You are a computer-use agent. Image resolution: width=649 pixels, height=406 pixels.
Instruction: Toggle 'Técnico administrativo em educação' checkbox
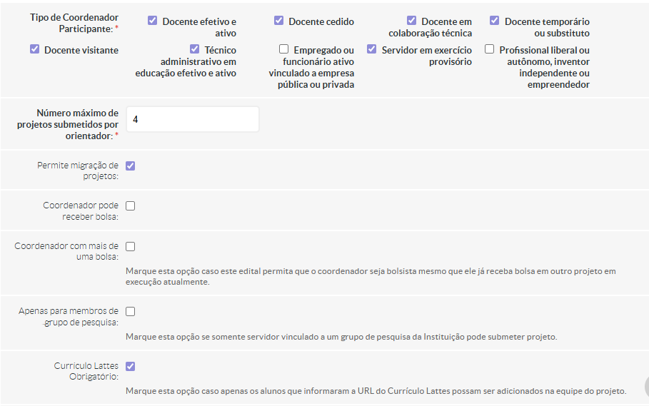[195, 49]
